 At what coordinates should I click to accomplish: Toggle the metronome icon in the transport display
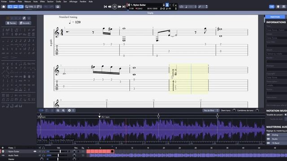point(167,5)
